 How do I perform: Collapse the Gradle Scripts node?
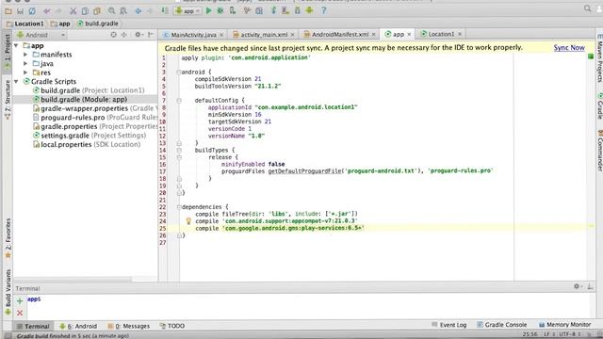click(x=16, y=82)
